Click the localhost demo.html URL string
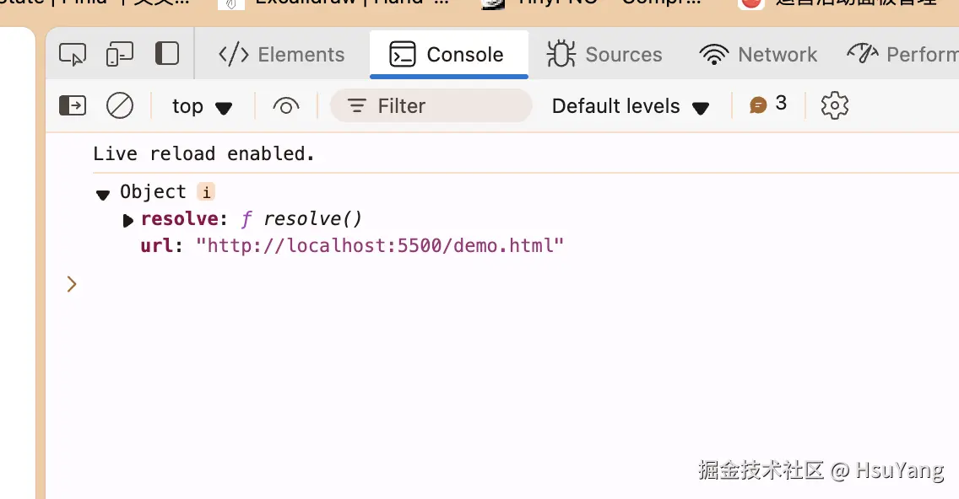 point(380,246)
